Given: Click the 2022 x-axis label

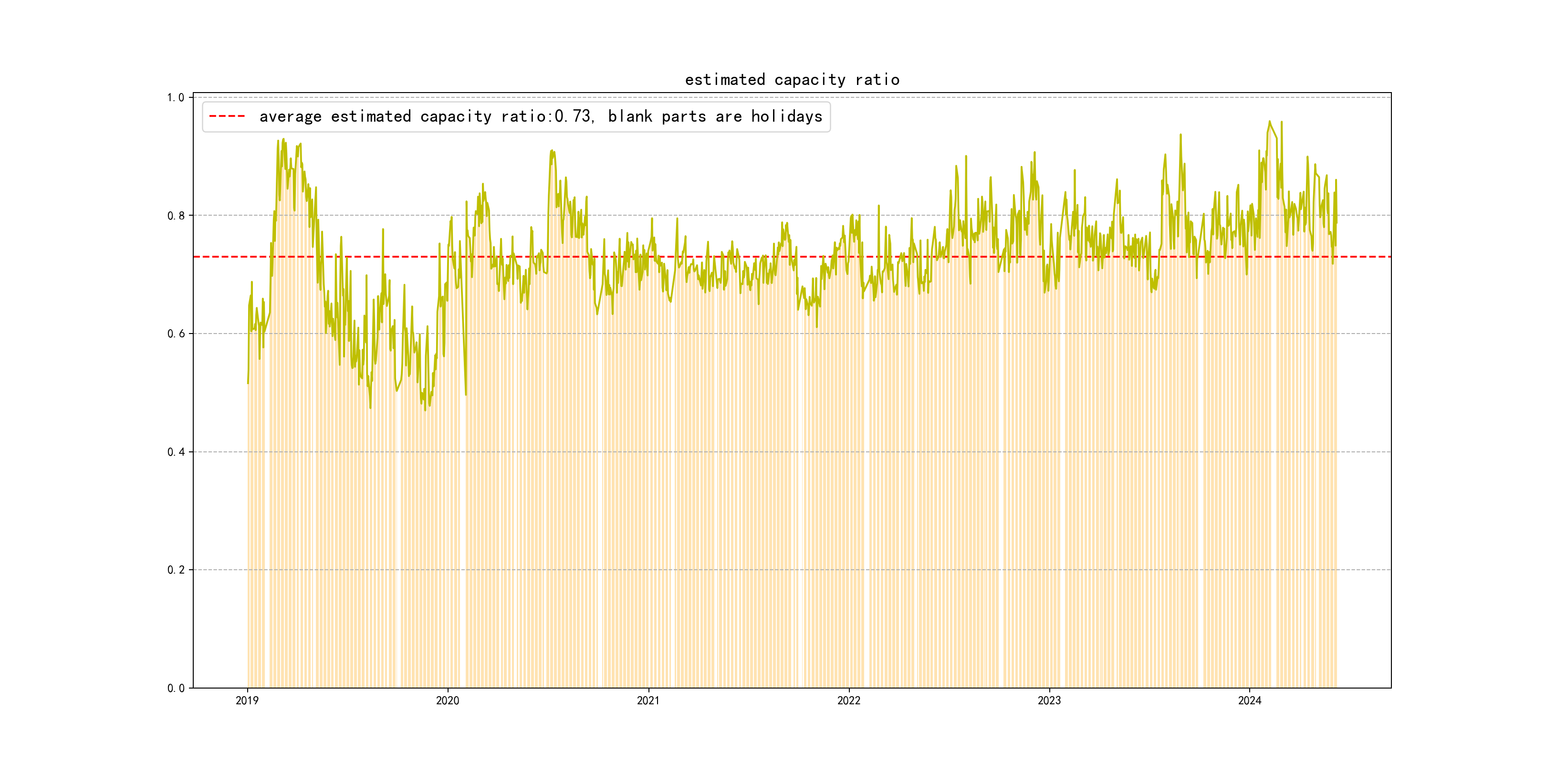Looking at the screenshot, I should [x=848, y=700].
